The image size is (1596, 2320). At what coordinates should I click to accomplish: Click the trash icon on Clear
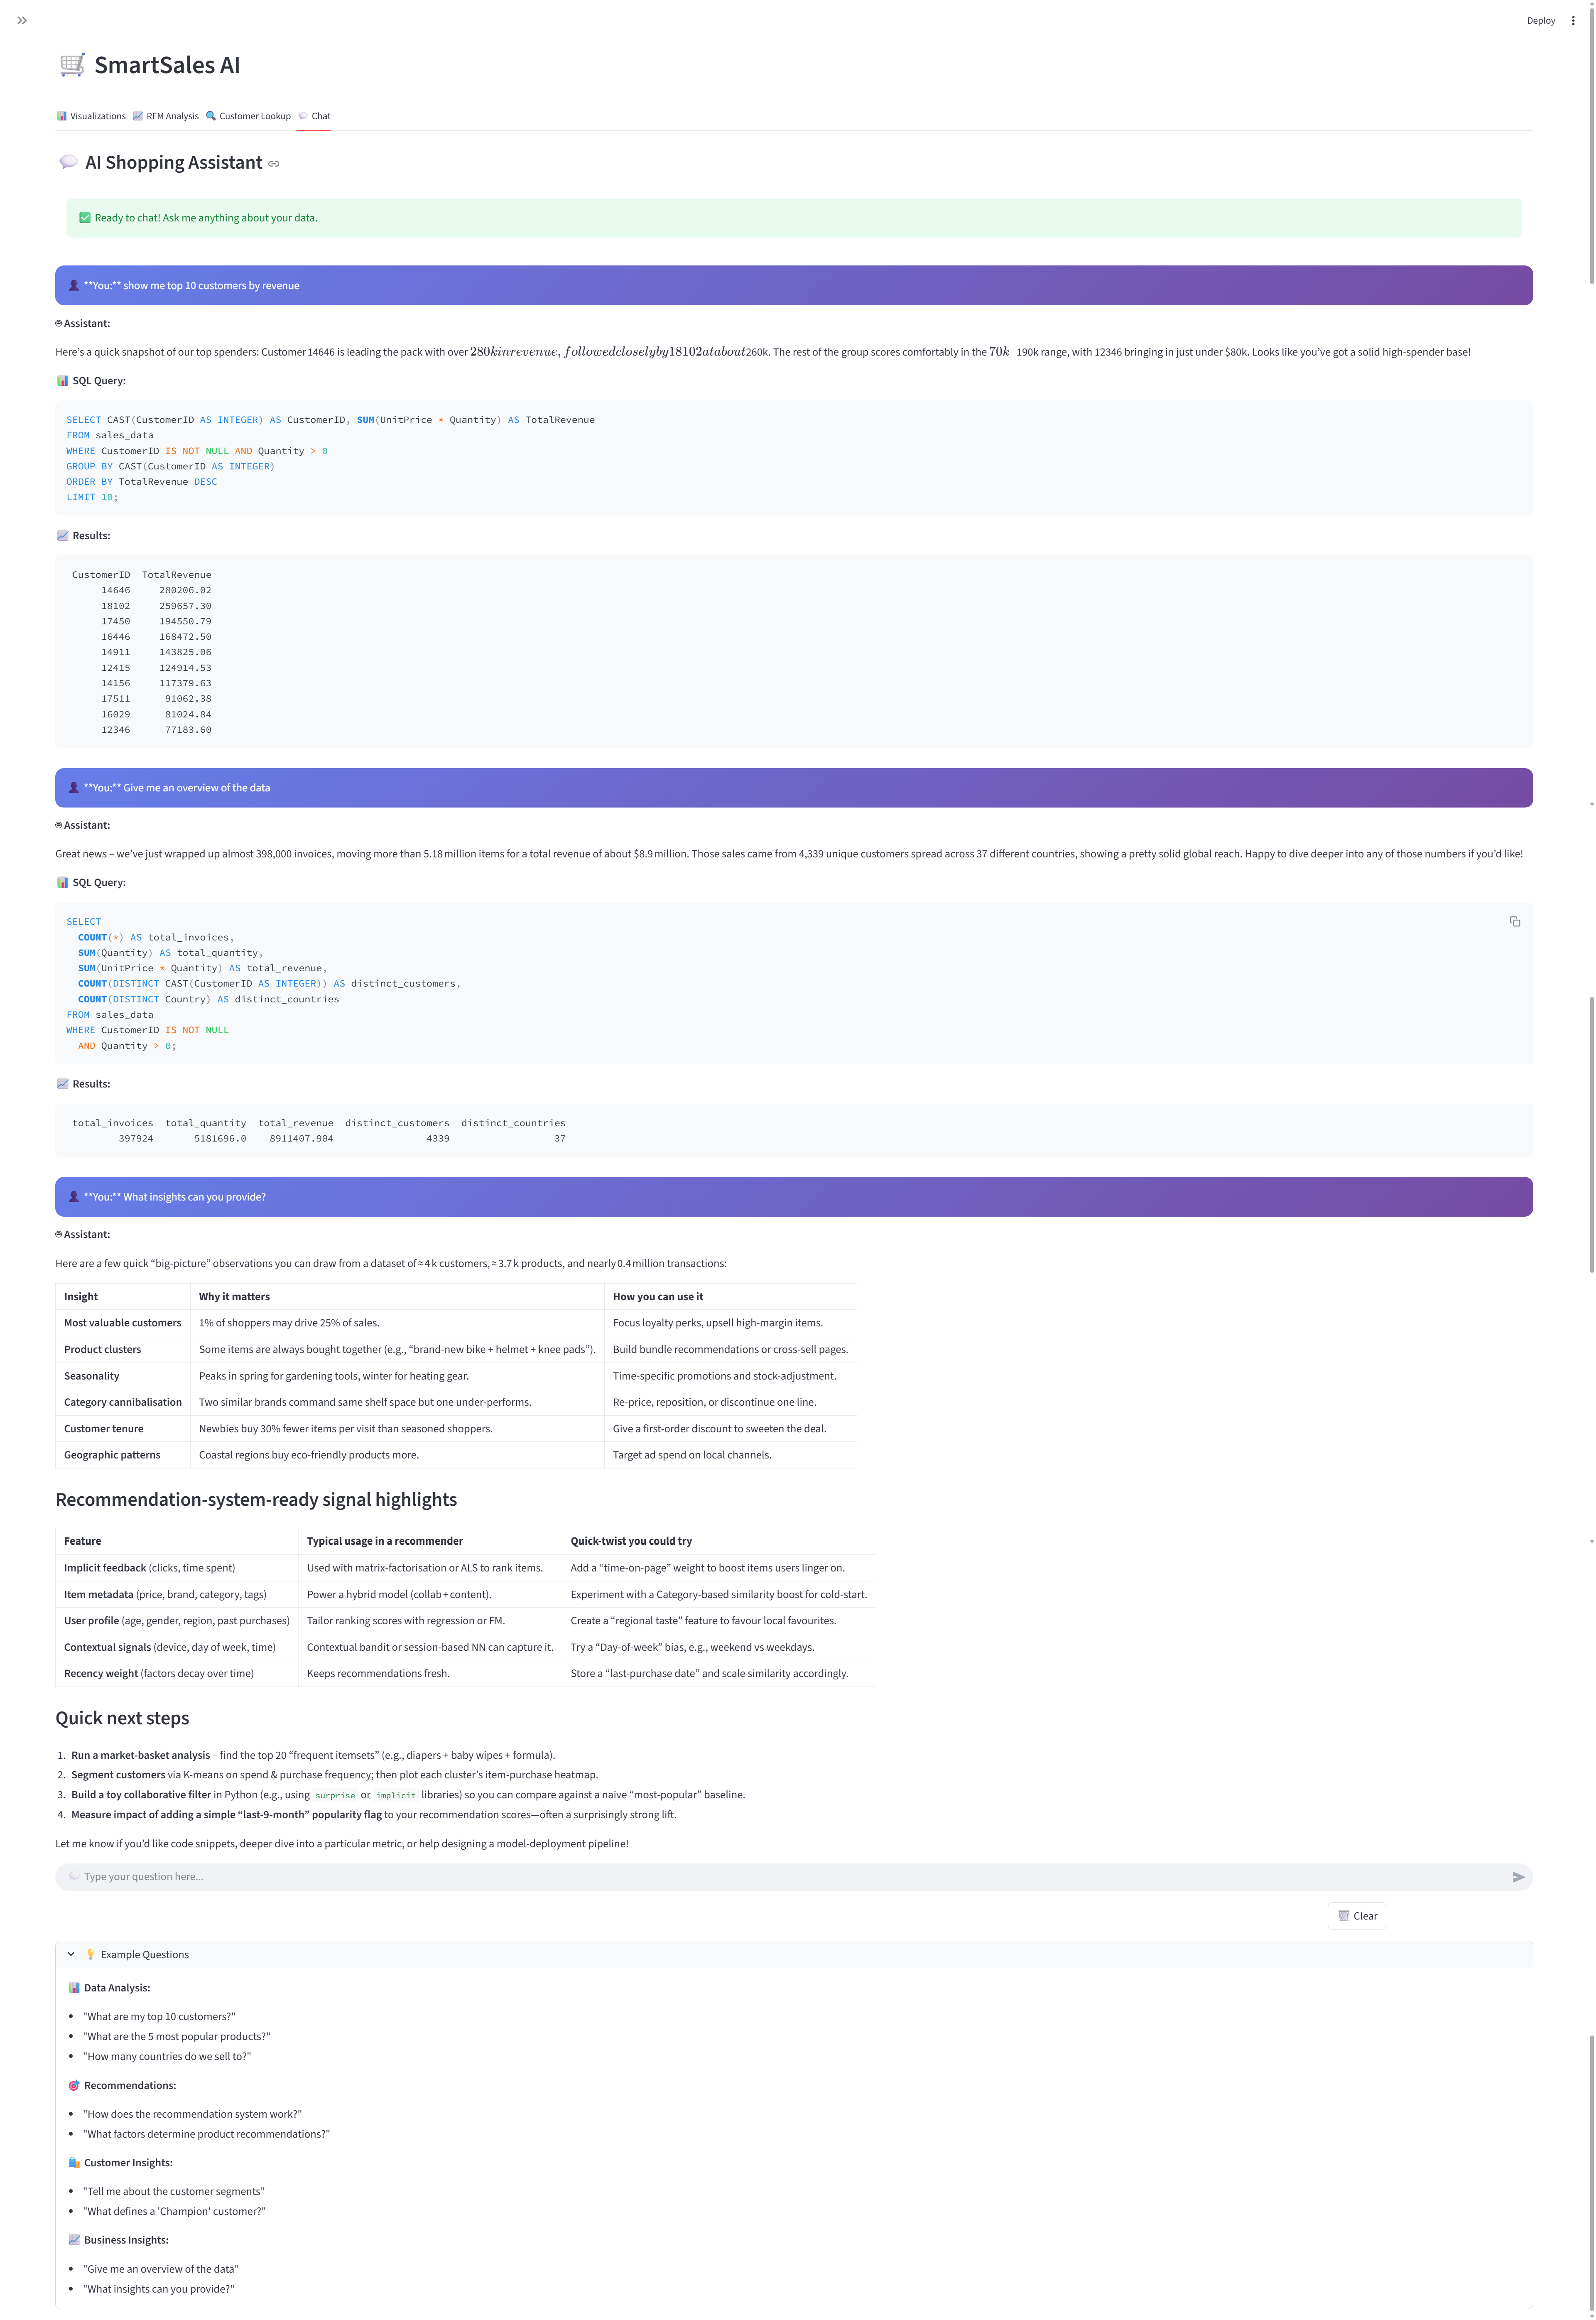1343,1916
